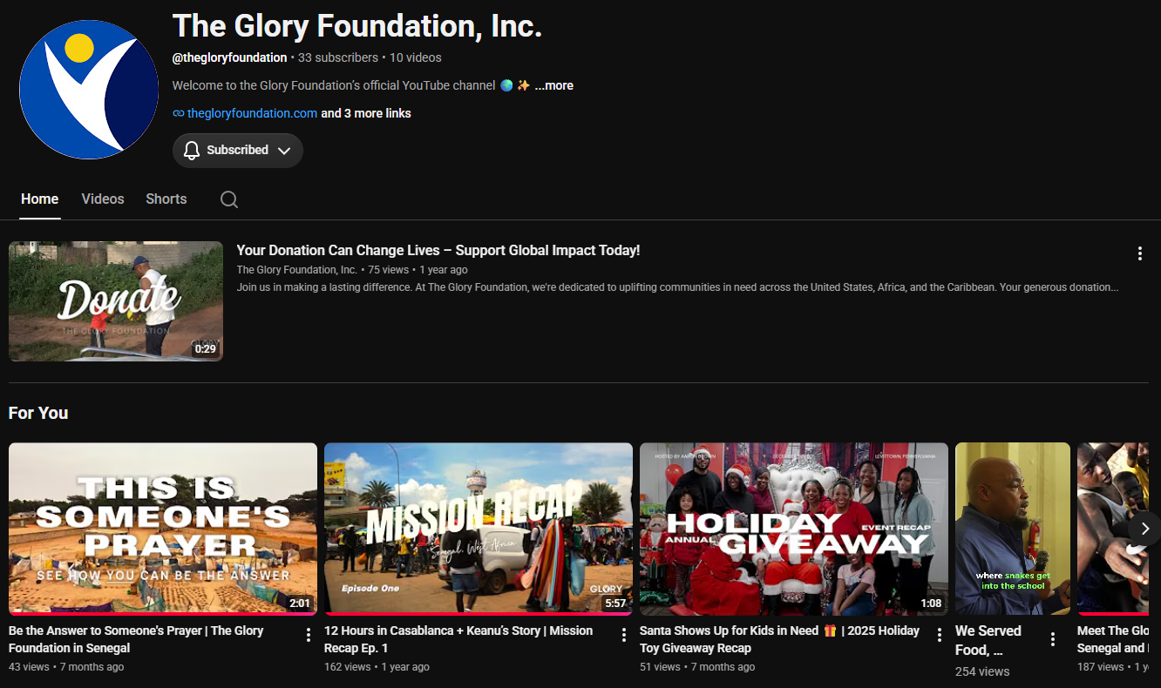Click the 5:57 duration badge
The height and width of the screenshot is (688, 1161).
[614, 603]
